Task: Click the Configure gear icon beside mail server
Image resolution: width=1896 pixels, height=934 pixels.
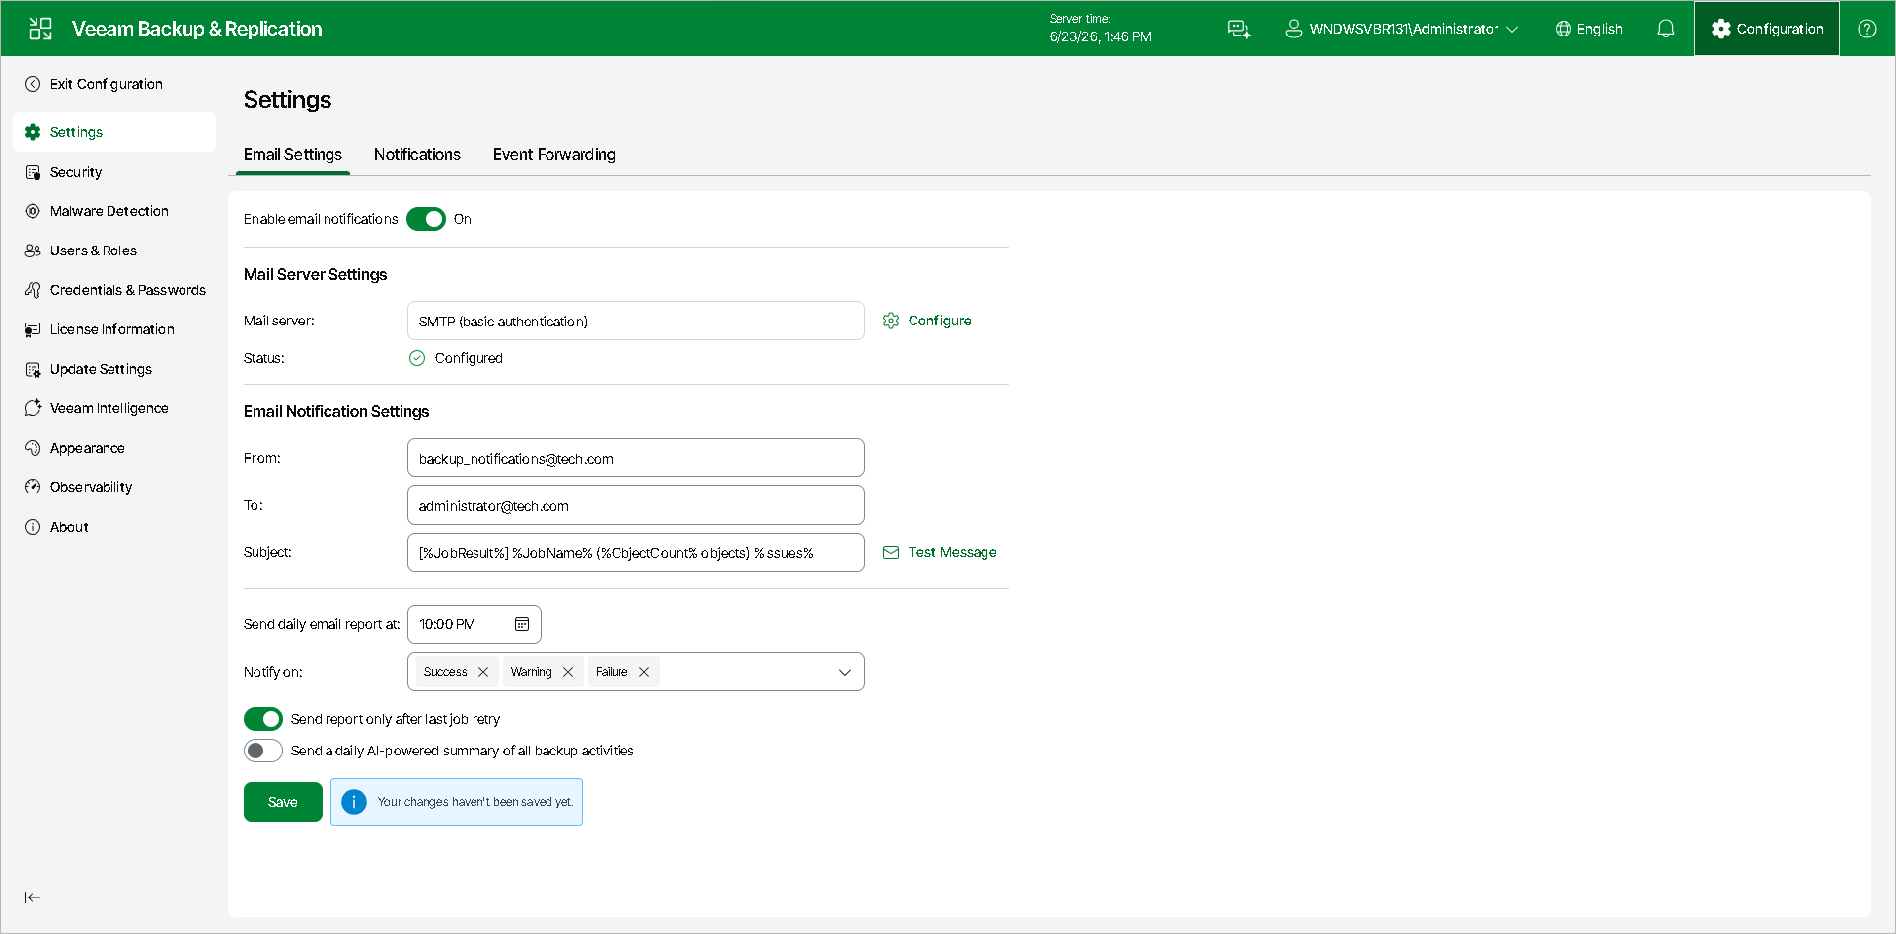Action: 891,321
